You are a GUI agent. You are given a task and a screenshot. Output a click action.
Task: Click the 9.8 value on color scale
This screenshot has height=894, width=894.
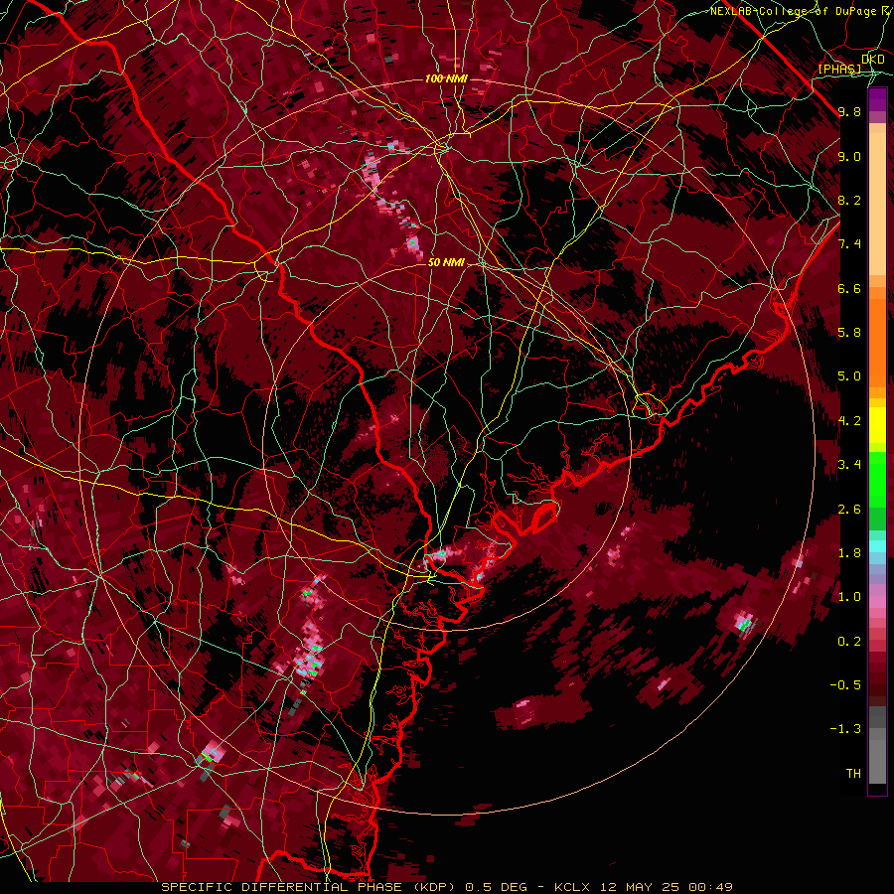pos(849,111)
